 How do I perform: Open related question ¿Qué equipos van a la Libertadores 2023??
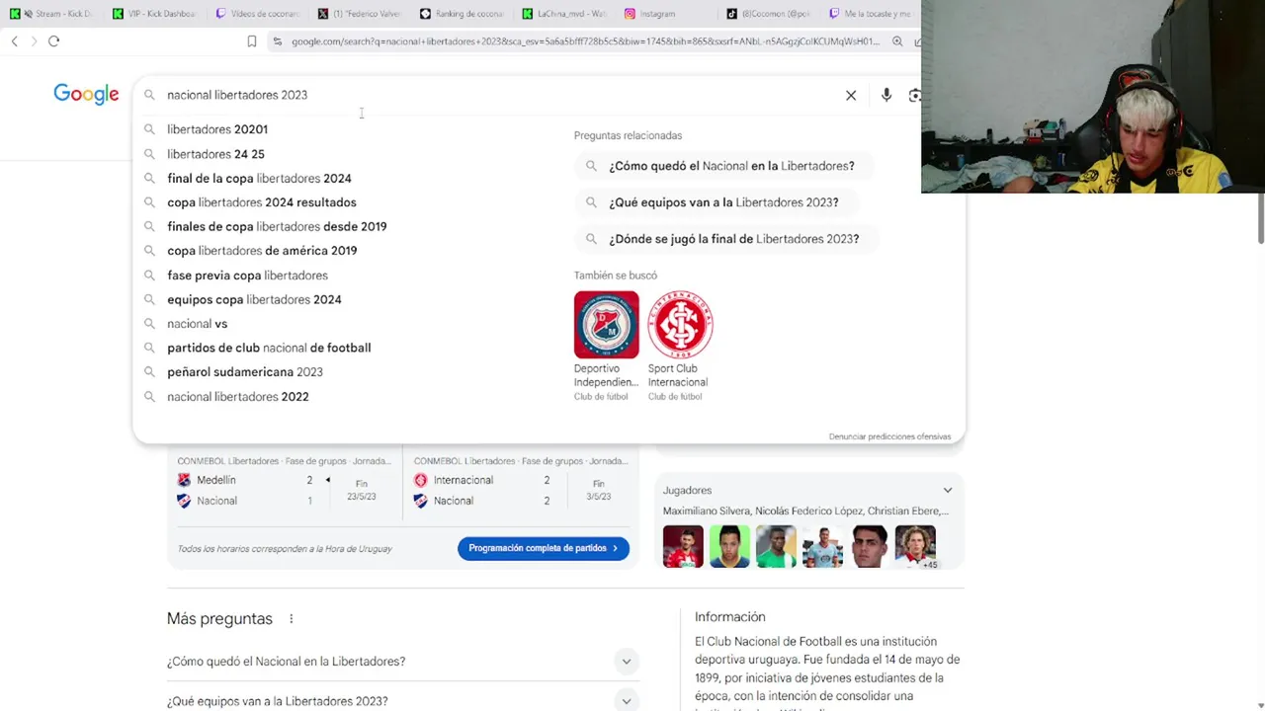point(716,202)
